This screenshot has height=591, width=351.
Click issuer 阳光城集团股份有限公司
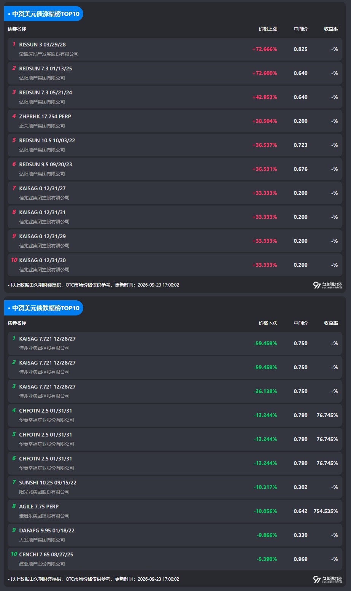pos(44,492)
